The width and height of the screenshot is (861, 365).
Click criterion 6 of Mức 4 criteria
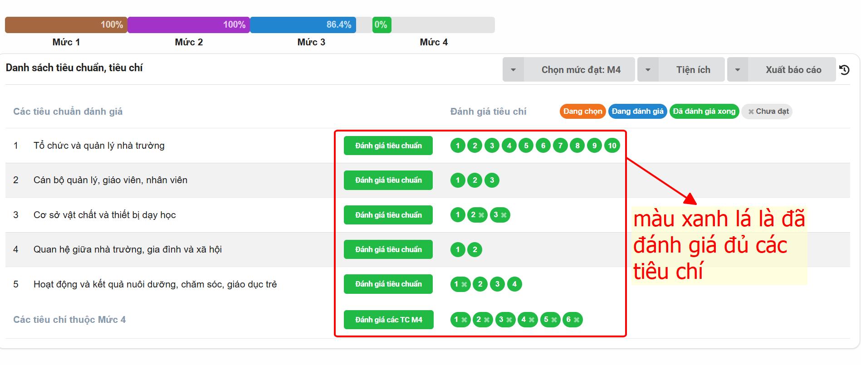(572, 320)
